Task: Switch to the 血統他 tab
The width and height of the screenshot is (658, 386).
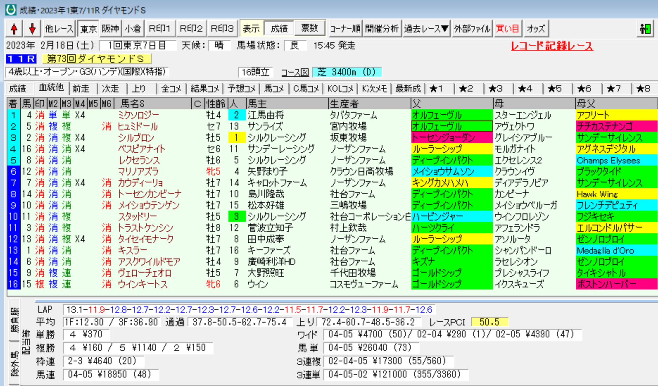Action: click(x=51, y=88)
